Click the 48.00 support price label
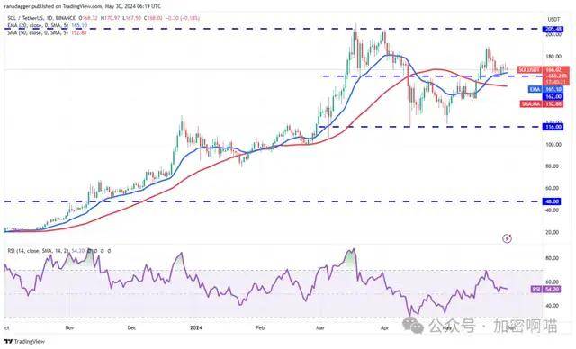The height and width of the screenshot is (349, 576). [553, 201]
